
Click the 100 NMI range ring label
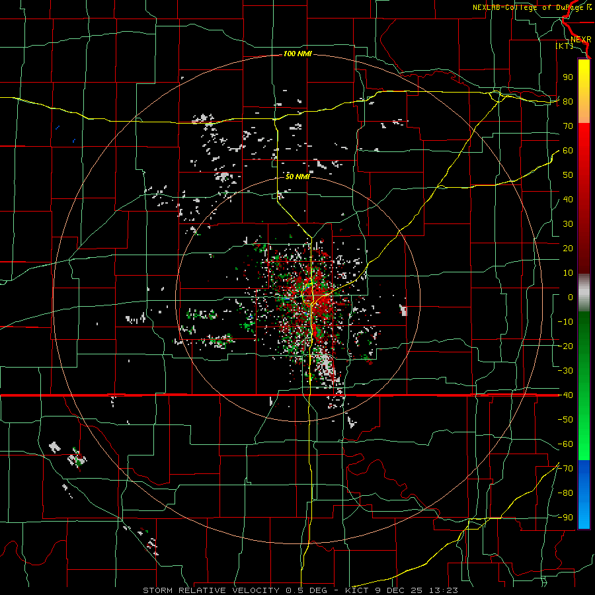tap(297, 54)
